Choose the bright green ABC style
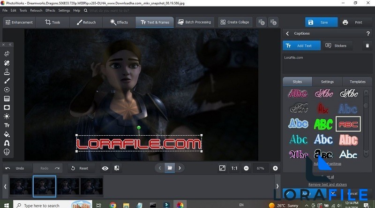The width and height of the screenshot is (375, 208). point(323,124)
